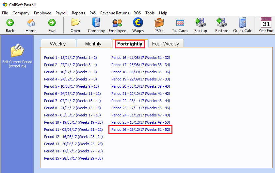Click the Restore toolbar icon

click(x=221, y=23)
